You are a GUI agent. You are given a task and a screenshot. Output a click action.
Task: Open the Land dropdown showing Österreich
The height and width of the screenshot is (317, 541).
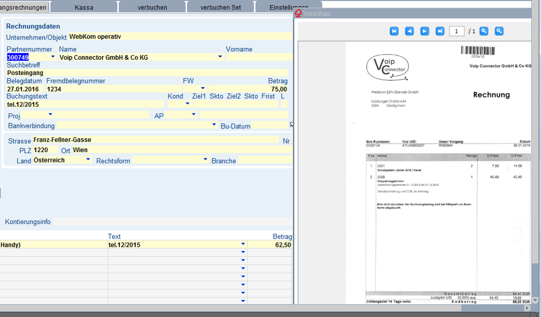pyautogui.click(x=88, y=160)
